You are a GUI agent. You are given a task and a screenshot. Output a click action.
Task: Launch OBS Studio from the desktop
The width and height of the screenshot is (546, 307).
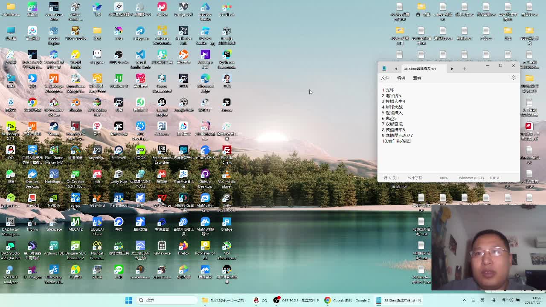tap(119, 55)
